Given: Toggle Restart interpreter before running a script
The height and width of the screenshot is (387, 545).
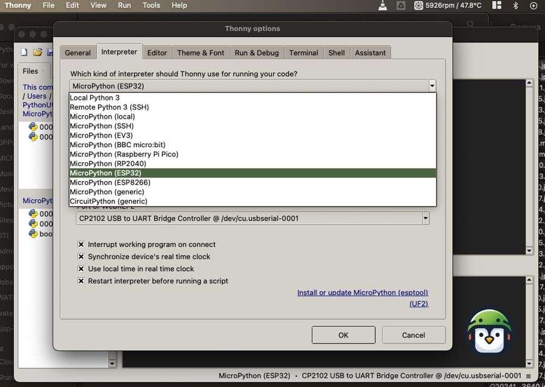Looking at the screenshot, I should click(x=81, y=281).
